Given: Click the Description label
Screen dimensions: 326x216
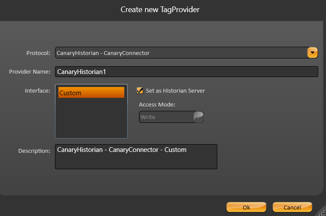Looking at the screenshot, I should tap(34, 151).
